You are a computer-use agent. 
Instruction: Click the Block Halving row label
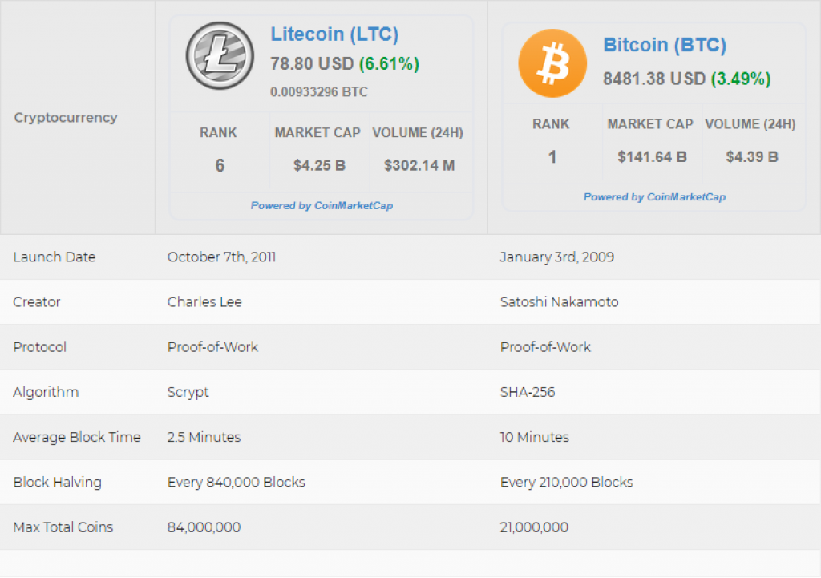pyautogui.click(x=58, y=482)
